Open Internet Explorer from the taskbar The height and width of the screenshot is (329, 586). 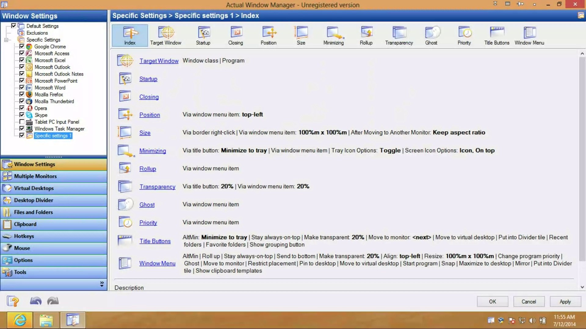point(20,320)
